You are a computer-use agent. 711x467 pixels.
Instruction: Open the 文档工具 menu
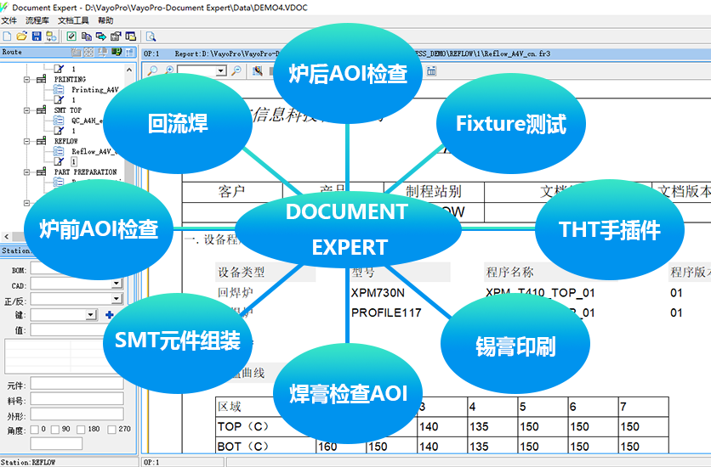click(x=72, y=20)
